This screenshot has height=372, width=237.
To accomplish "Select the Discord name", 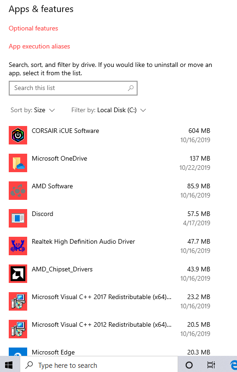I will click(43, 214).
